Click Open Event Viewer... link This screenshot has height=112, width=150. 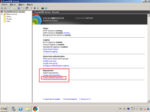(x=51, y=49)
